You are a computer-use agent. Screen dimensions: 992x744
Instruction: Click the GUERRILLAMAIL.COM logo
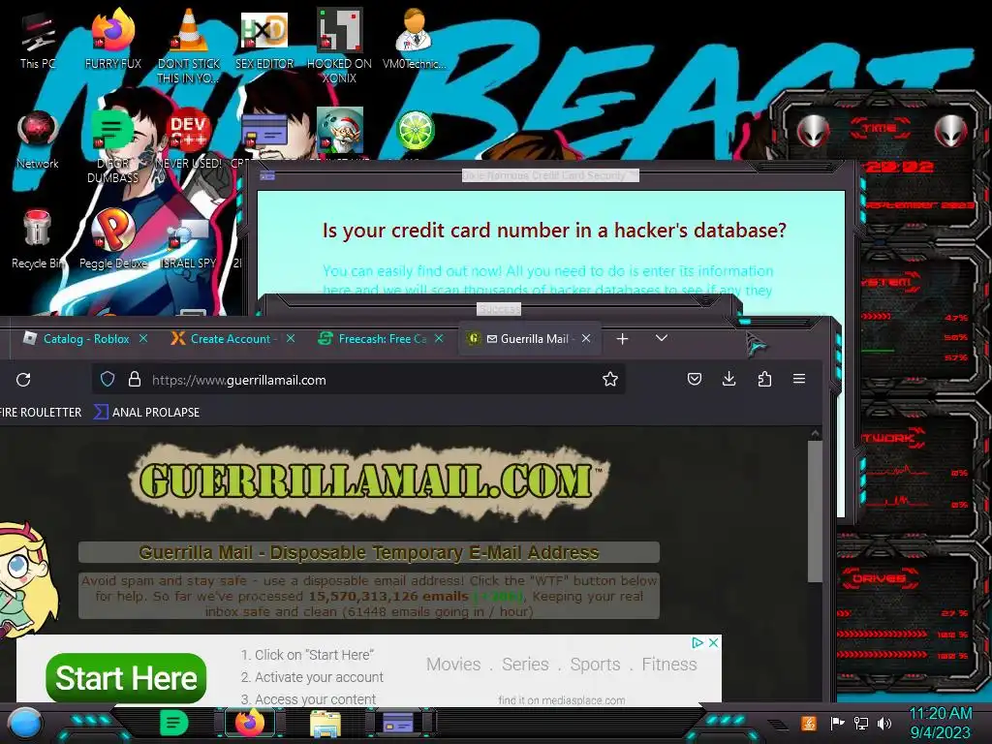(368, 480)
